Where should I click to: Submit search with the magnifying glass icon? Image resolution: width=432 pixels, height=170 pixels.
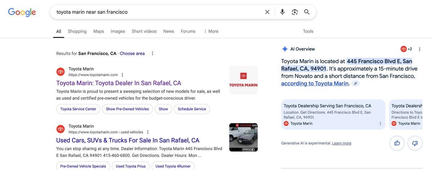coord(307,12)
